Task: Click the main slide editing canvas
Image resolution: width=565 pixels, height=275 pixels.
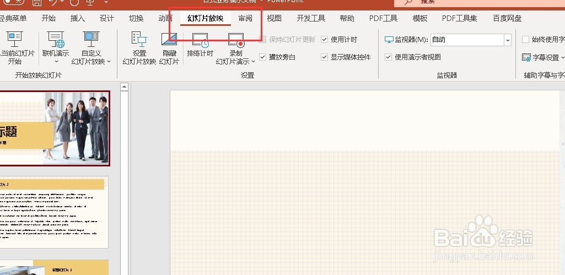Action: coord(365,182)
